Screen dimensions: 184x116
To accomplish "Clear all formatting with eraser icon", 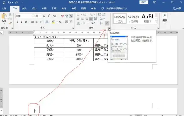I will [62, 16].
